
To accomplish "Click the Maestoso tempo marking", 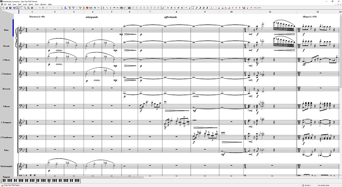I will click(37, 17).
